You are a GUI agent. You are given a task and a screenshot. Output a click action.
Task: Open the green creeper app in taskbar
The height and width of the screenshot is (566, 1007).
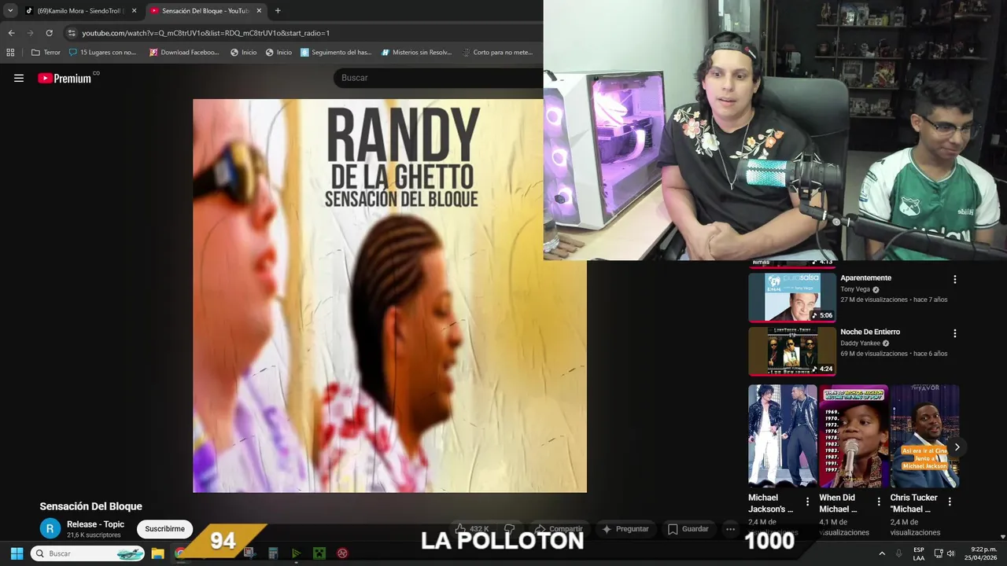[319, 553]
